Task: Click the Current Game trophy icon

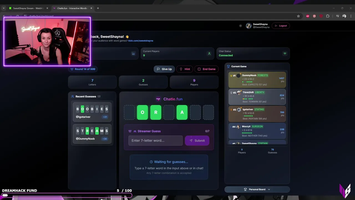Action: point(229,67)
